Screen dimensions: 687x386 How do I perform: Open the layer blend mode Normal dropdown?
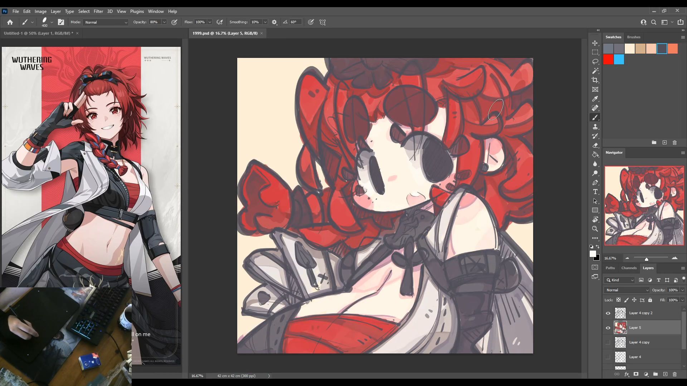click(627, 290)
